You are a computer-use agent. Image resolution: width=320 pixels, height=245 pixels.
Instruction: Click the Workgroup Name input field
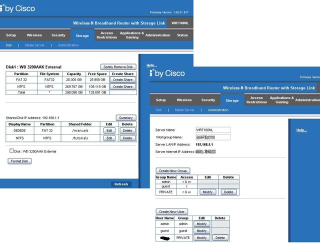click(213, 137)
